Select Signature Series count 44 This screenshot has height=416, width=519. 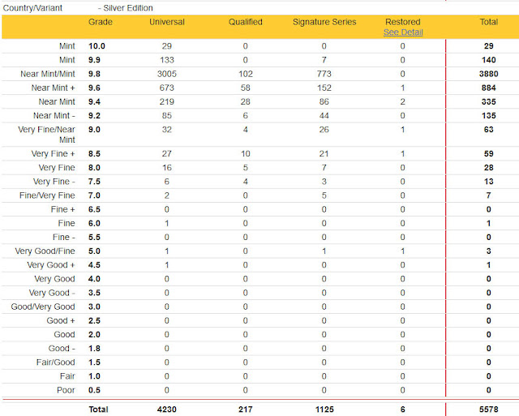(324, 115)
